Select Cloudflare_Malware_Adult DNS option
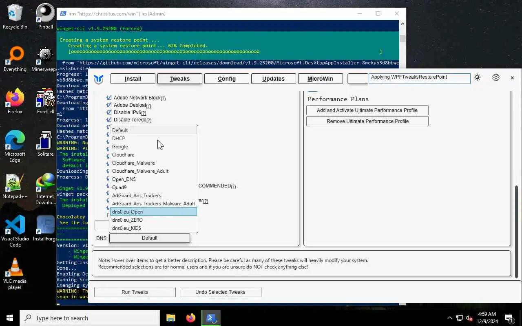 153,171
